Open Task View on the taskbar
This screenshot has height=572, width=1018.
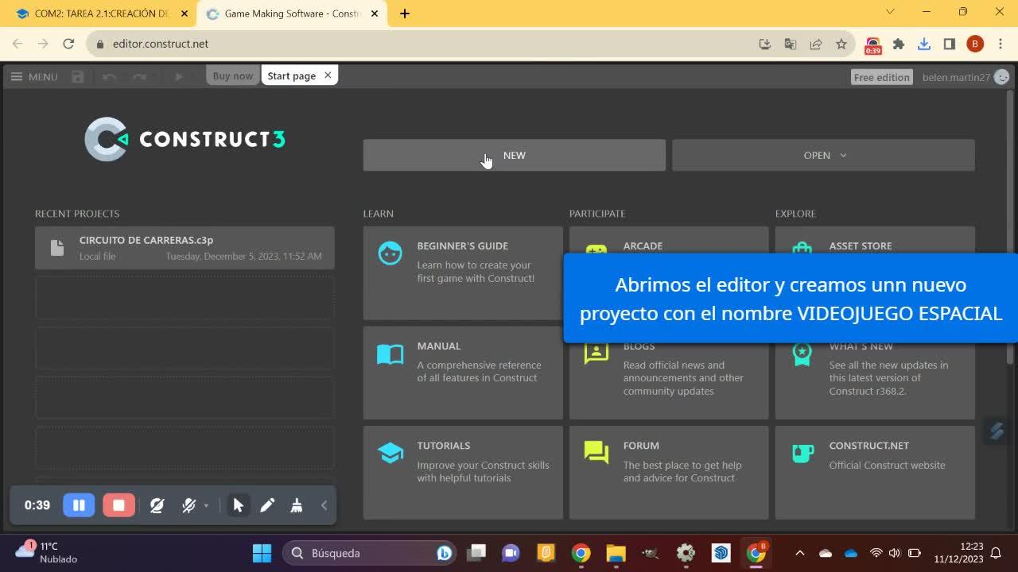pyautogui.click(x=476, y=553)
